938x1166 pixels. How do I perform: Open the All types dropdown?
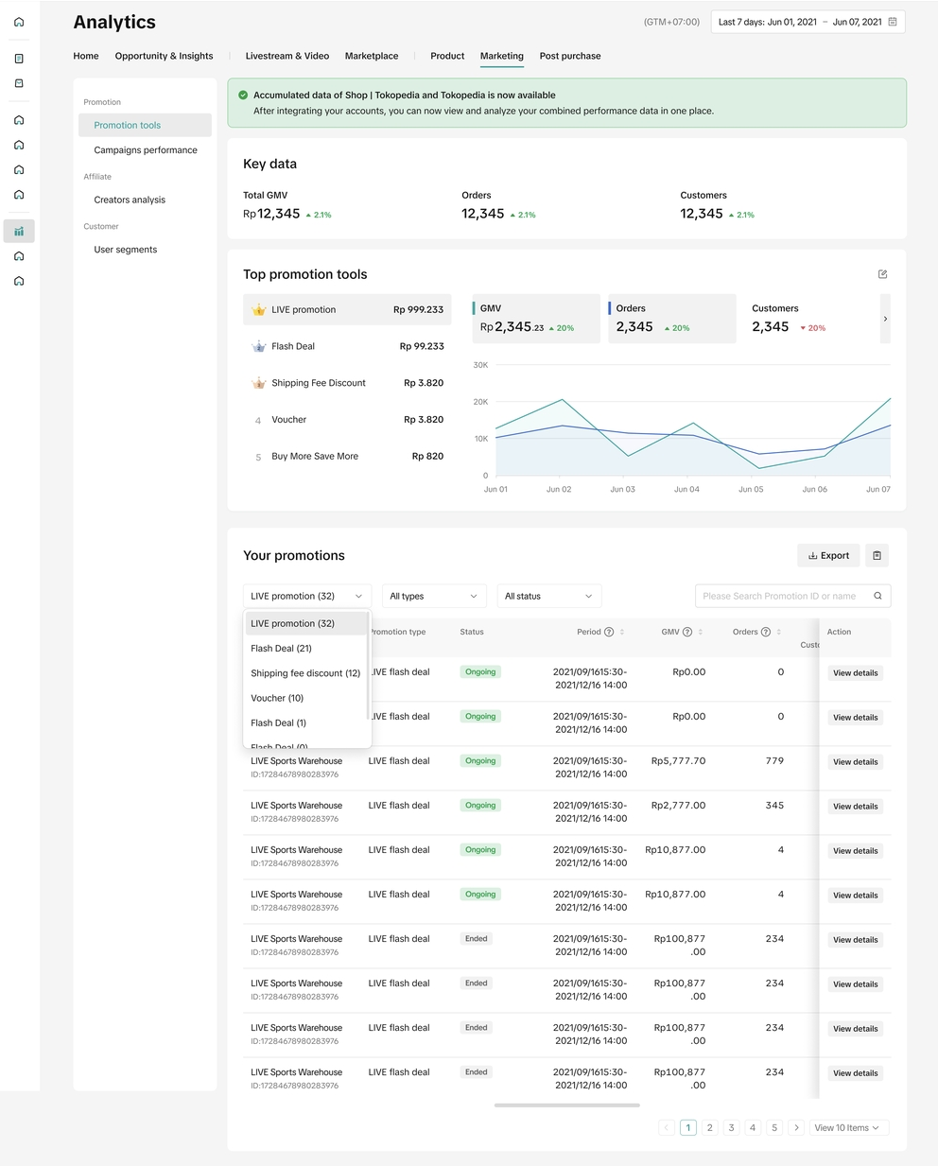point(433,596)
